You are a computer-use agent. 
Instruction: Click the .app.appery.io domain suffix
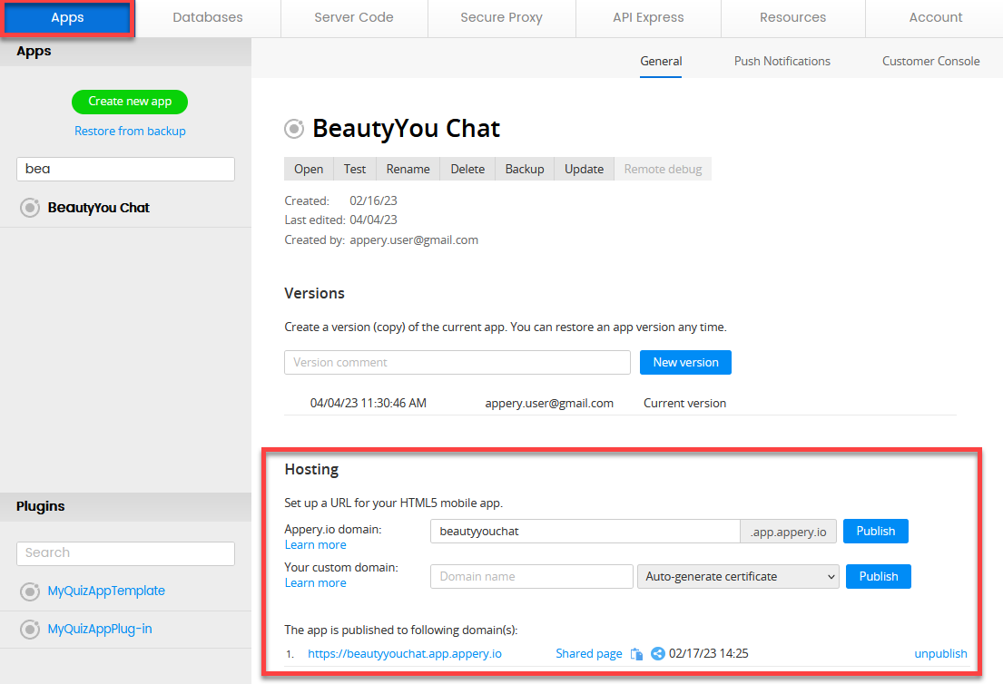pyautogui.click(x=789, y=532)
